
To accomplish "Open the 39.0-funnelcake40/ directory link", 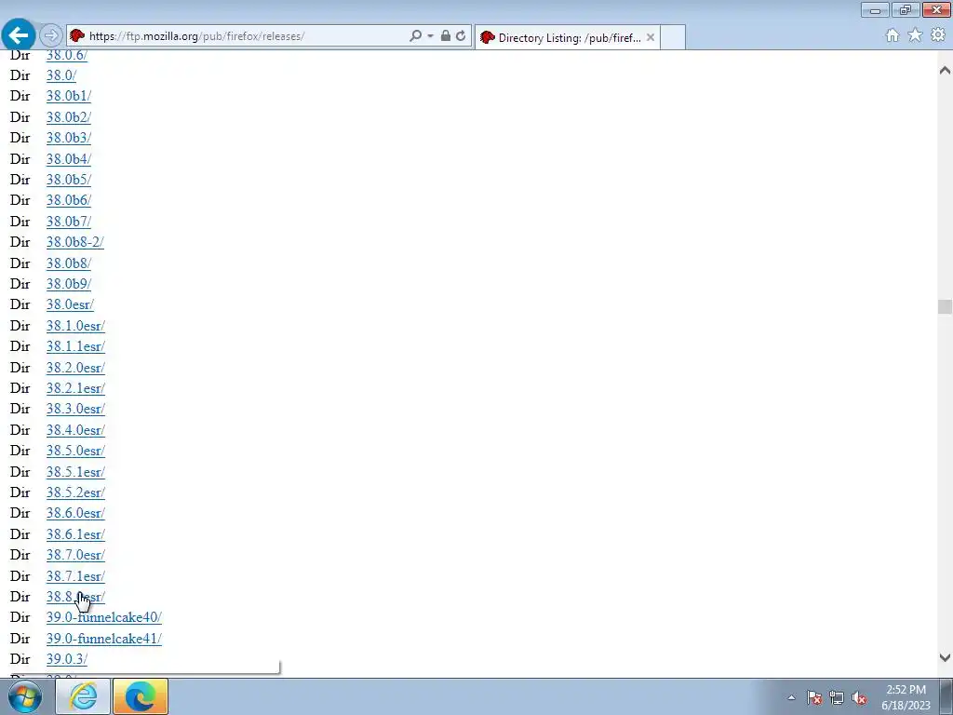I will (104, 619).
